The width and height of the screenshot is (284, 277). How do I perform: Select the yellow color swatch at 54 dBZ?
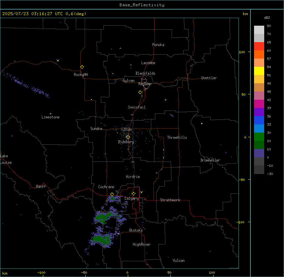pyautogui.click(x=259, y=71)
